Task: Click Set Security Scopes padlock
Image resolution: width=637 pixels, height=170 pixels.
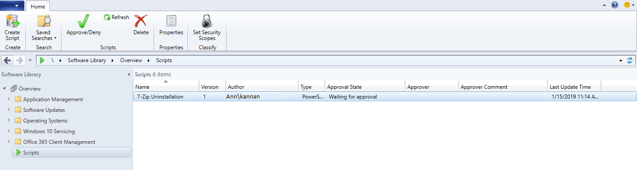Action: pos(207,21)
